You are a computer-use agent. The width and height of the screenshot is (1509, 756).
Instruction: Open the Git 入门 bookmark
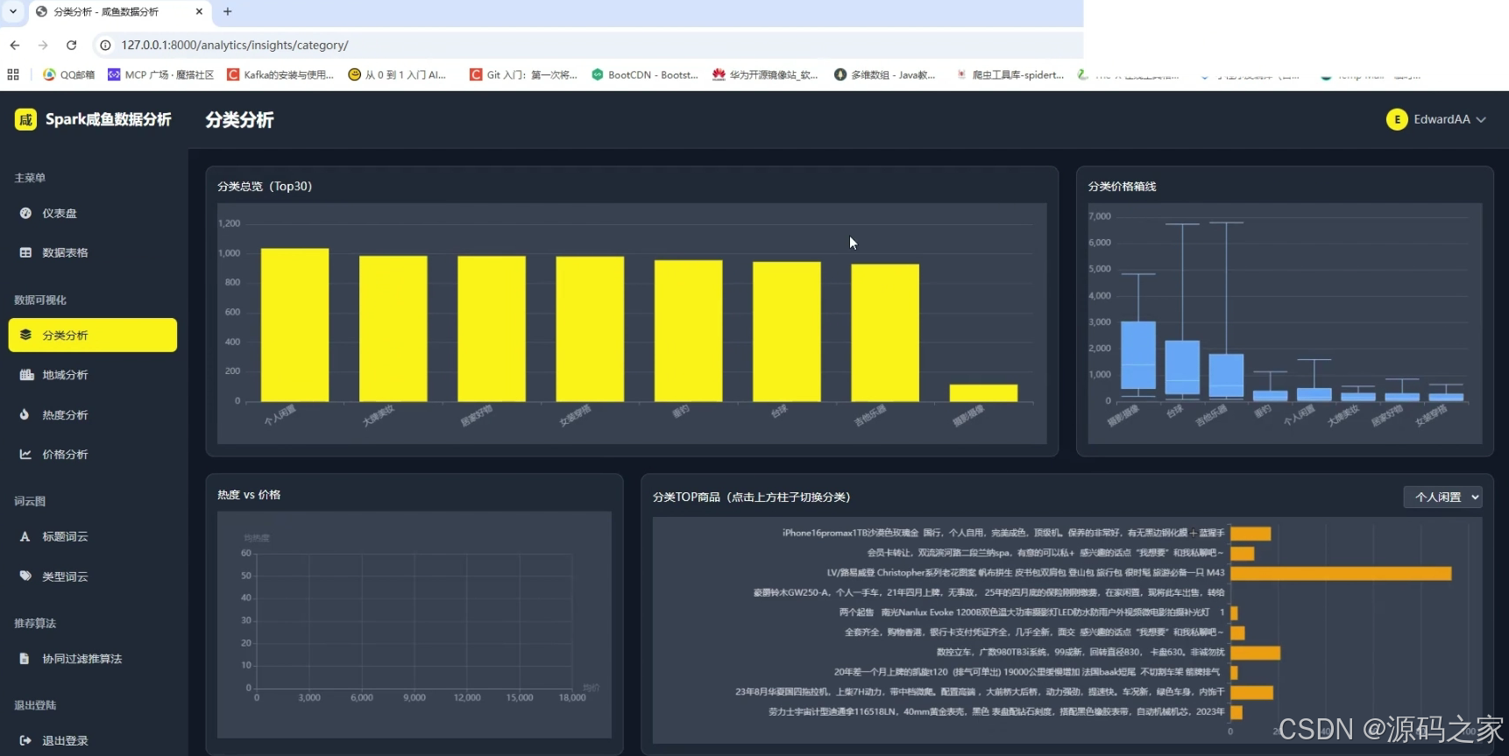[x=523, y=74]
